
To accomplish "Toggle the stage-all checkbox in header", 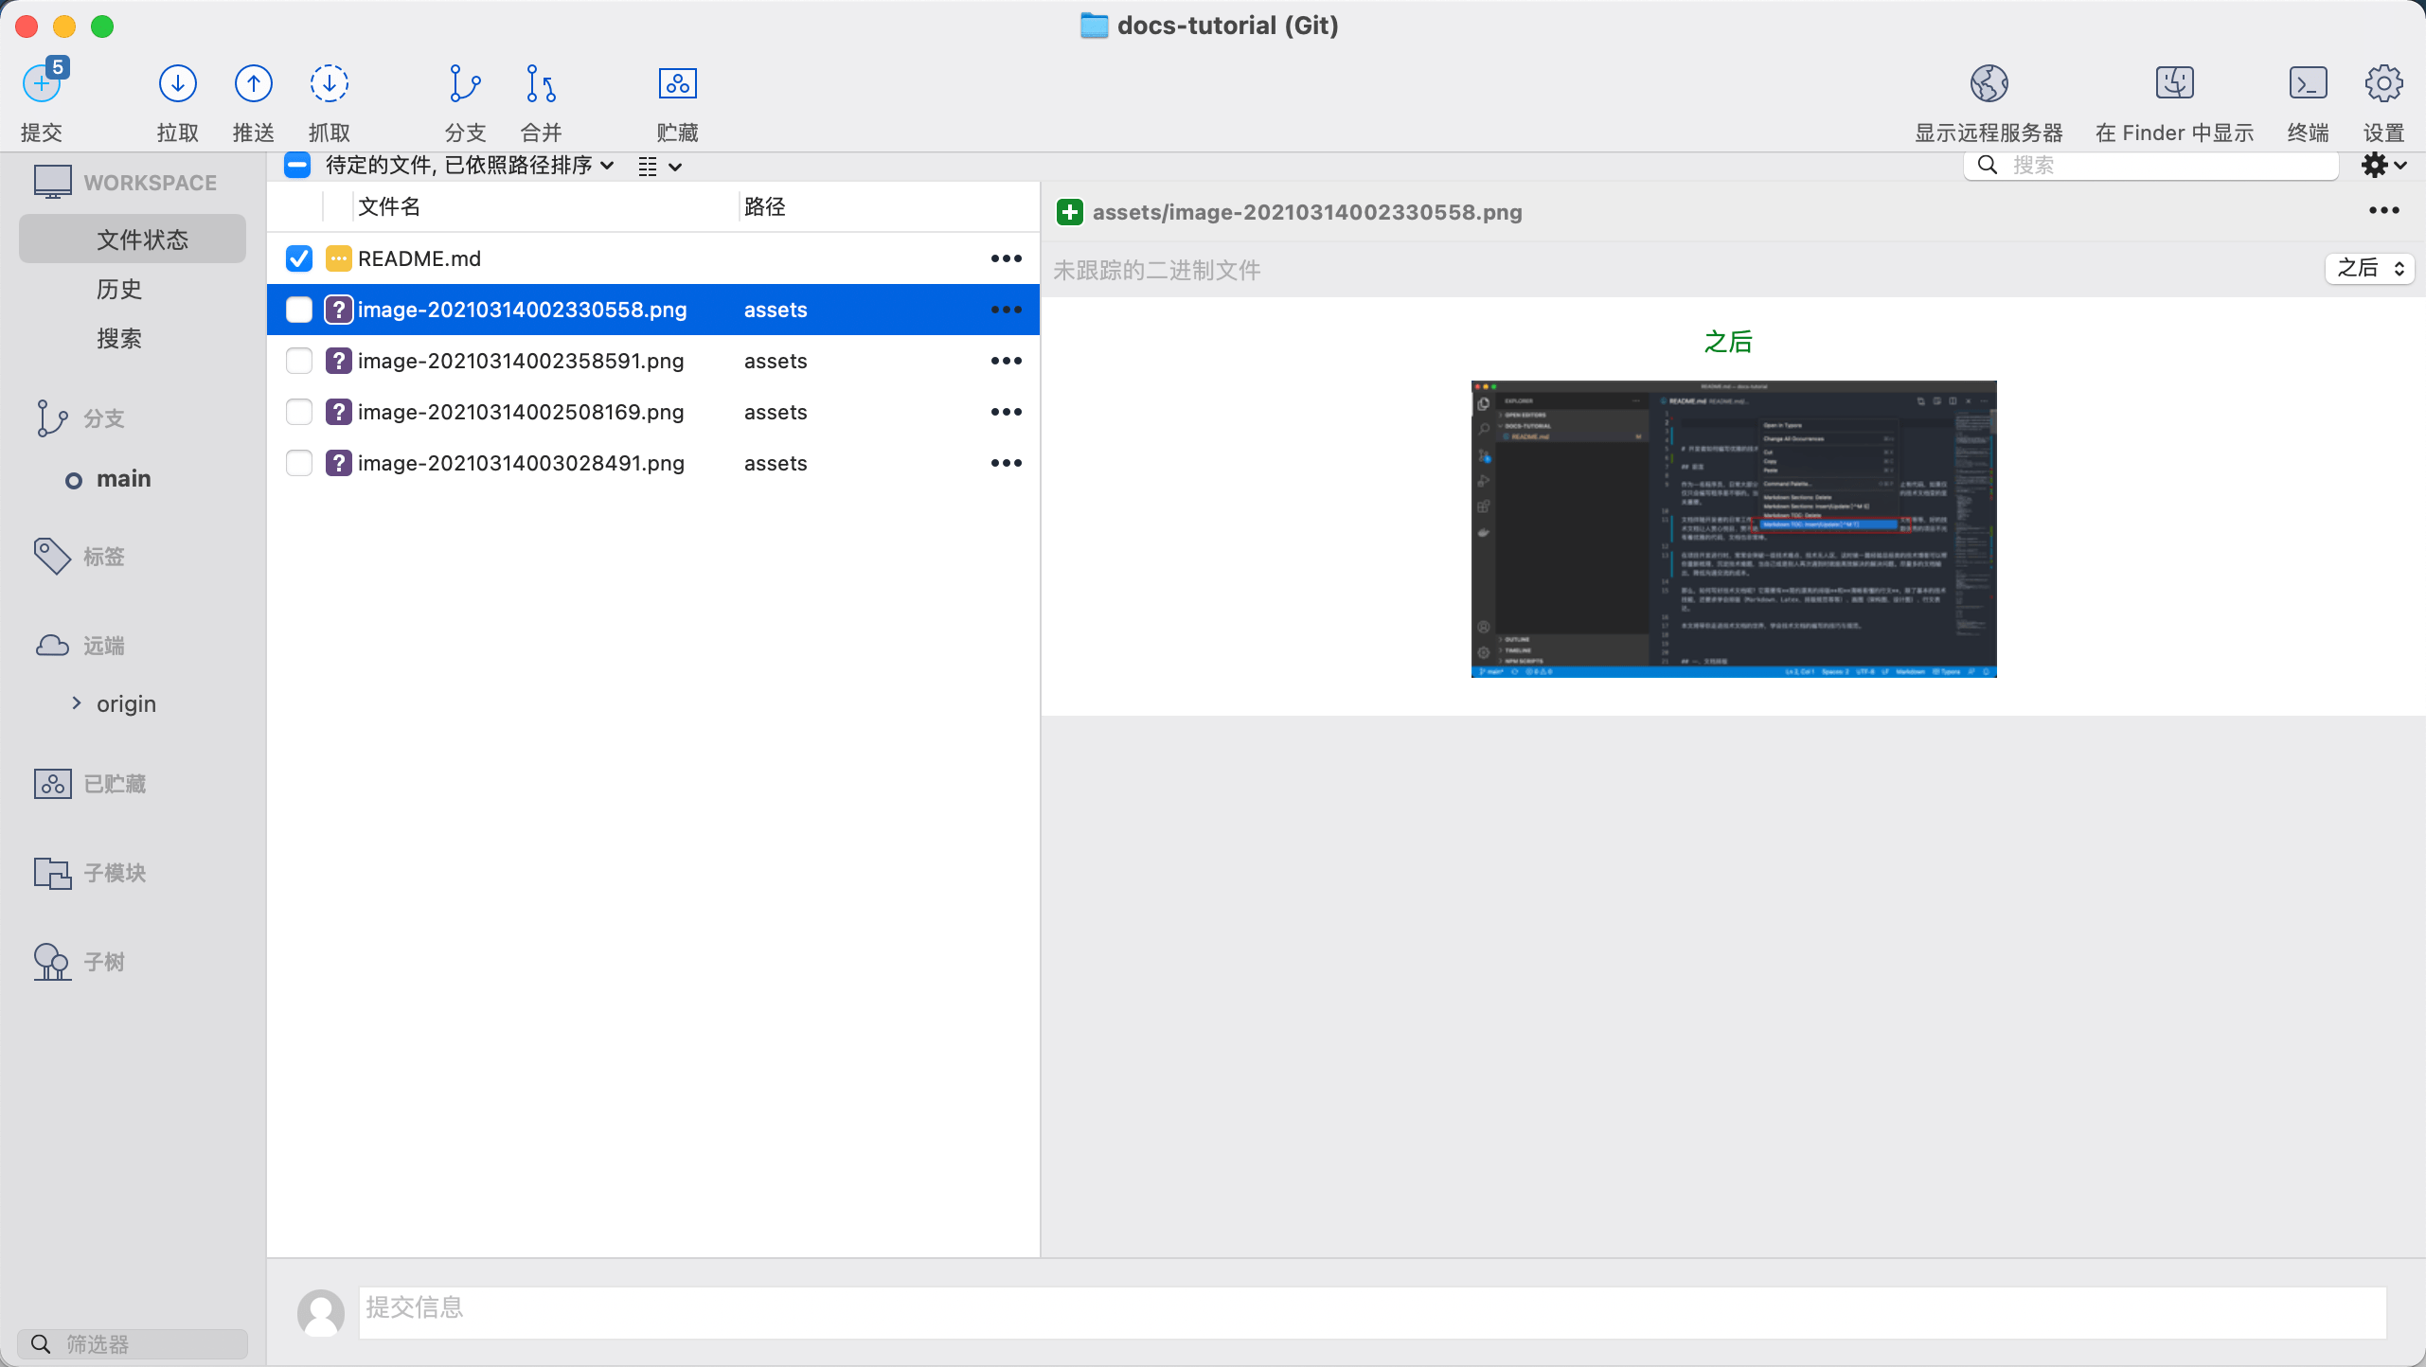I will (297, 166).
